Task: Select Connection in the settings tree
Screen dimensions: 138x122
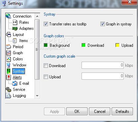Action: click(22, 16)
